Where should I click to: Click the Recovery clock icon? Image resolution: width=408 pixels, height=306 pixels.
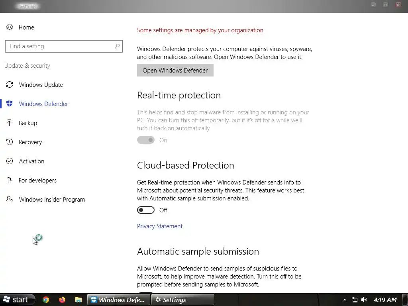coord(10,142)
